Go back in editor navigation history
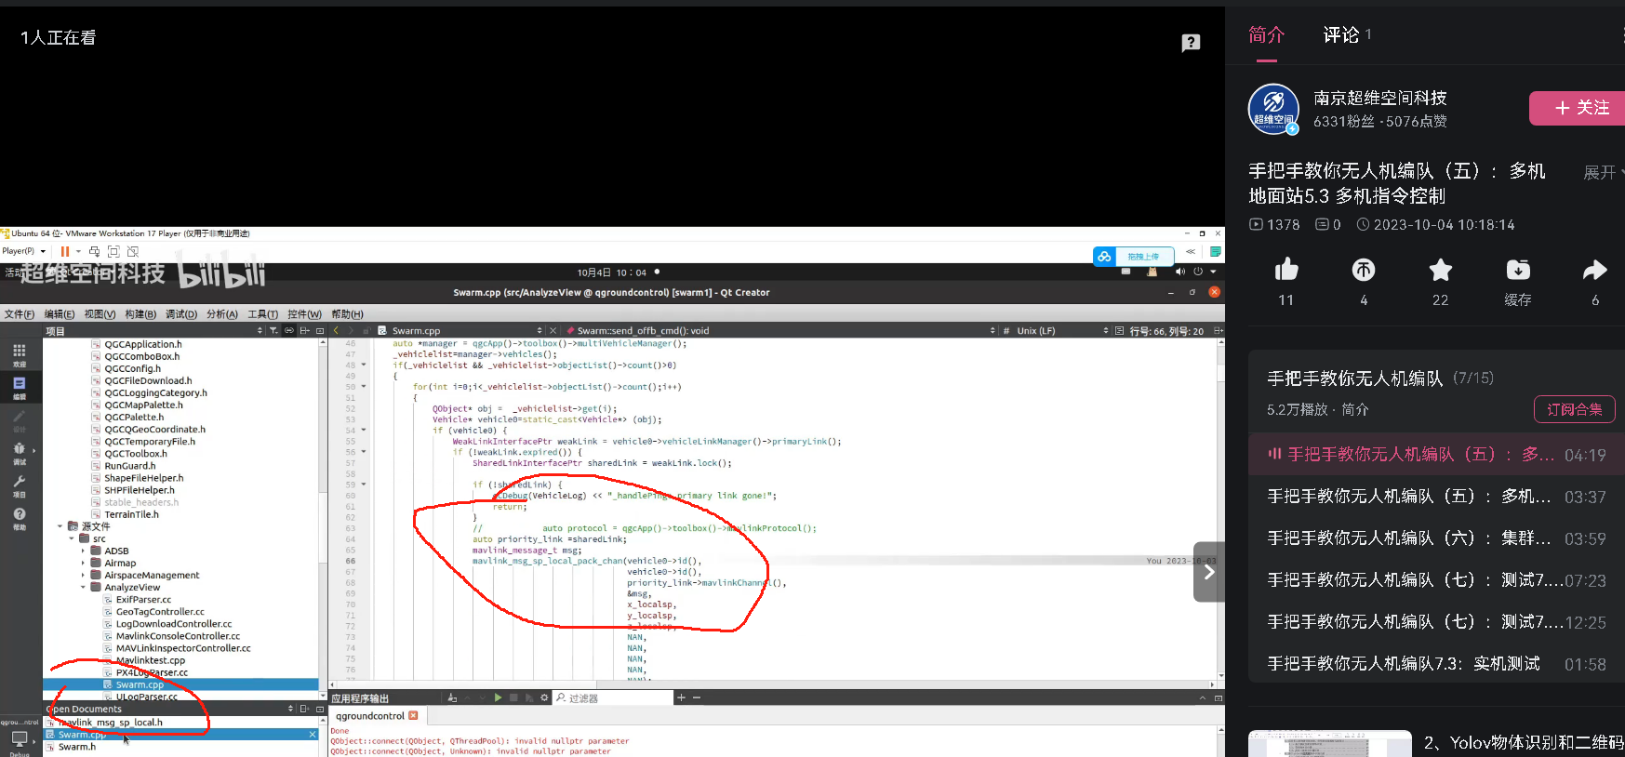Viewport: 1625px width, 757px height. pos(336,330)
